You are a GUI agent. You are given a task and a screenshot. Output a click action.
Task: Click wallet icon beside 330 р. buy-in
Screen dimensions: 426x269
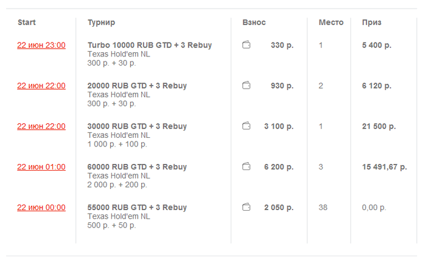246,45
